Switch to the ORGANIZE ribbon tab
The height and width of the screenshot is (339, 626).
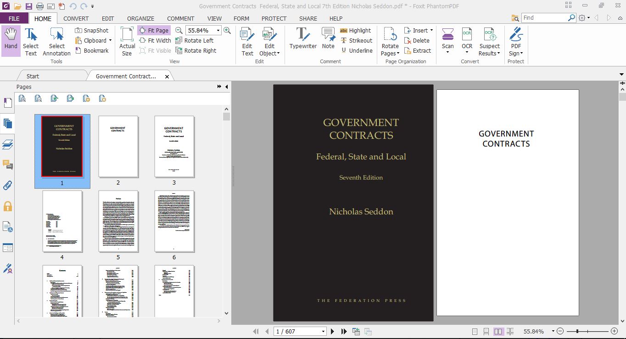tap(140, 18)
